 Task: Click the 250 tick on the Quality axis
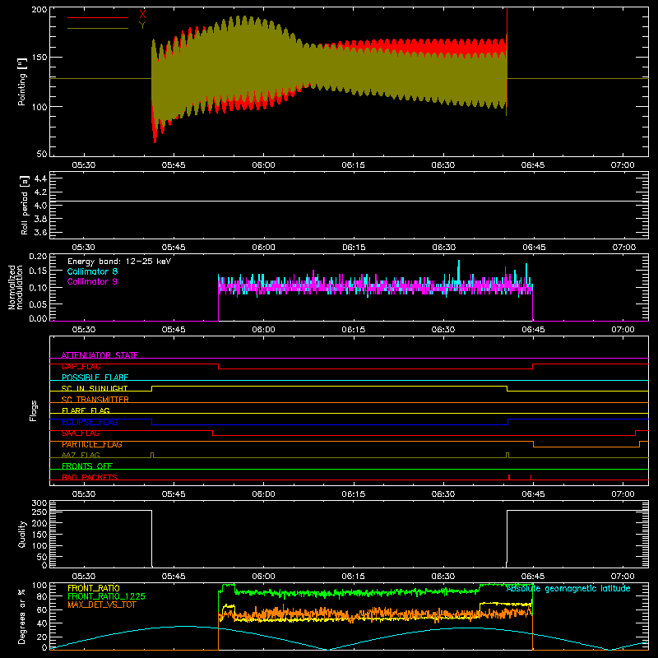(x=39, y=512)
